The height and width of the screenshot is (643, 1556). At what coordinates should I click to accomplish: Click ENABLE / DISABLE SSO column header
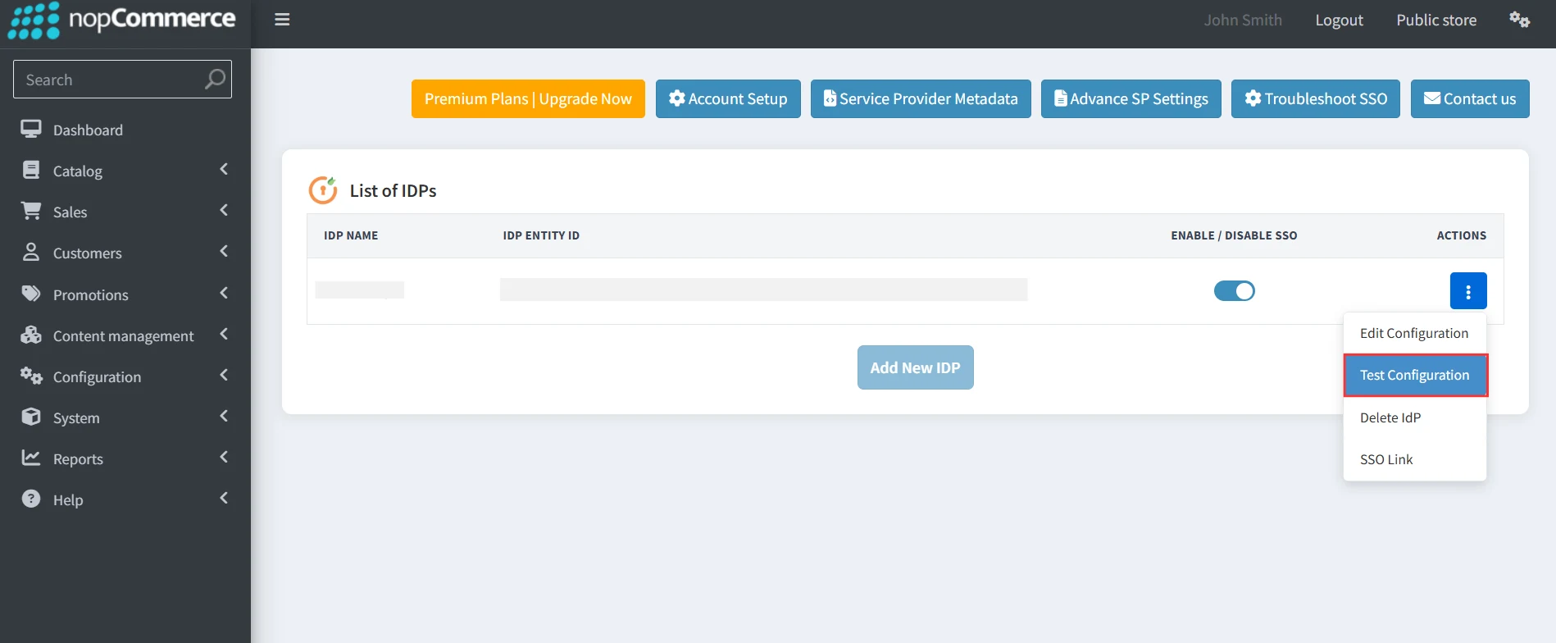coord(1234,235)
